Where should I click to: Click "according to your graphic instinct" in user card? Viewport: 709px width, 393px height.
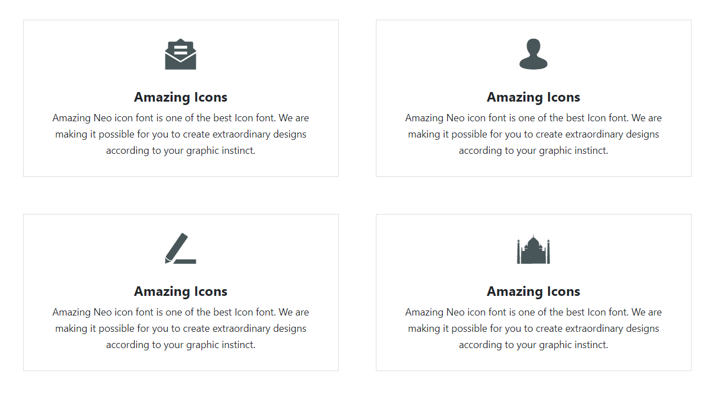tap(533, 150)
